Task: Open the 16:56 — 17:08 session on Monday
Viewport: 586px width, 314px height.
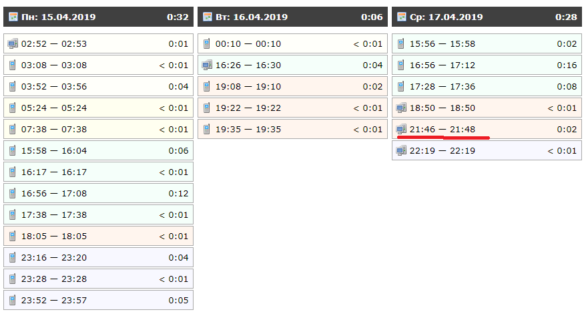Action: click(x=98, y=194)
